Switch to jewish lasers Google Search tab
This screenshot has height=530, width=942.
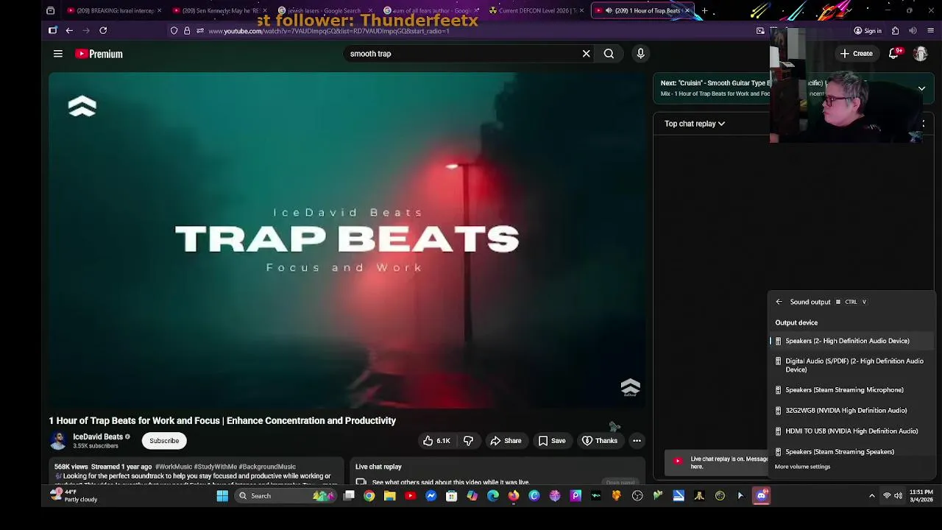click(x=325, y=11)
